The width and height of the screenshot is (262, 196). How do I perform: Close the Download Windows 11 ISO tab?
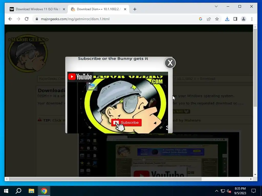pyautogui.click(x=64, y=9)
